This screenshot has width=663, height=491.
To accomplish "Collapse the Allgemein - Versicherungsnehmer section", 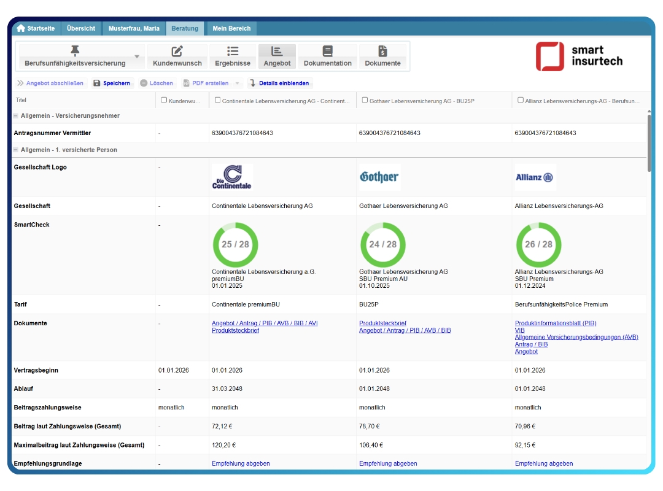I will [16, 115].
